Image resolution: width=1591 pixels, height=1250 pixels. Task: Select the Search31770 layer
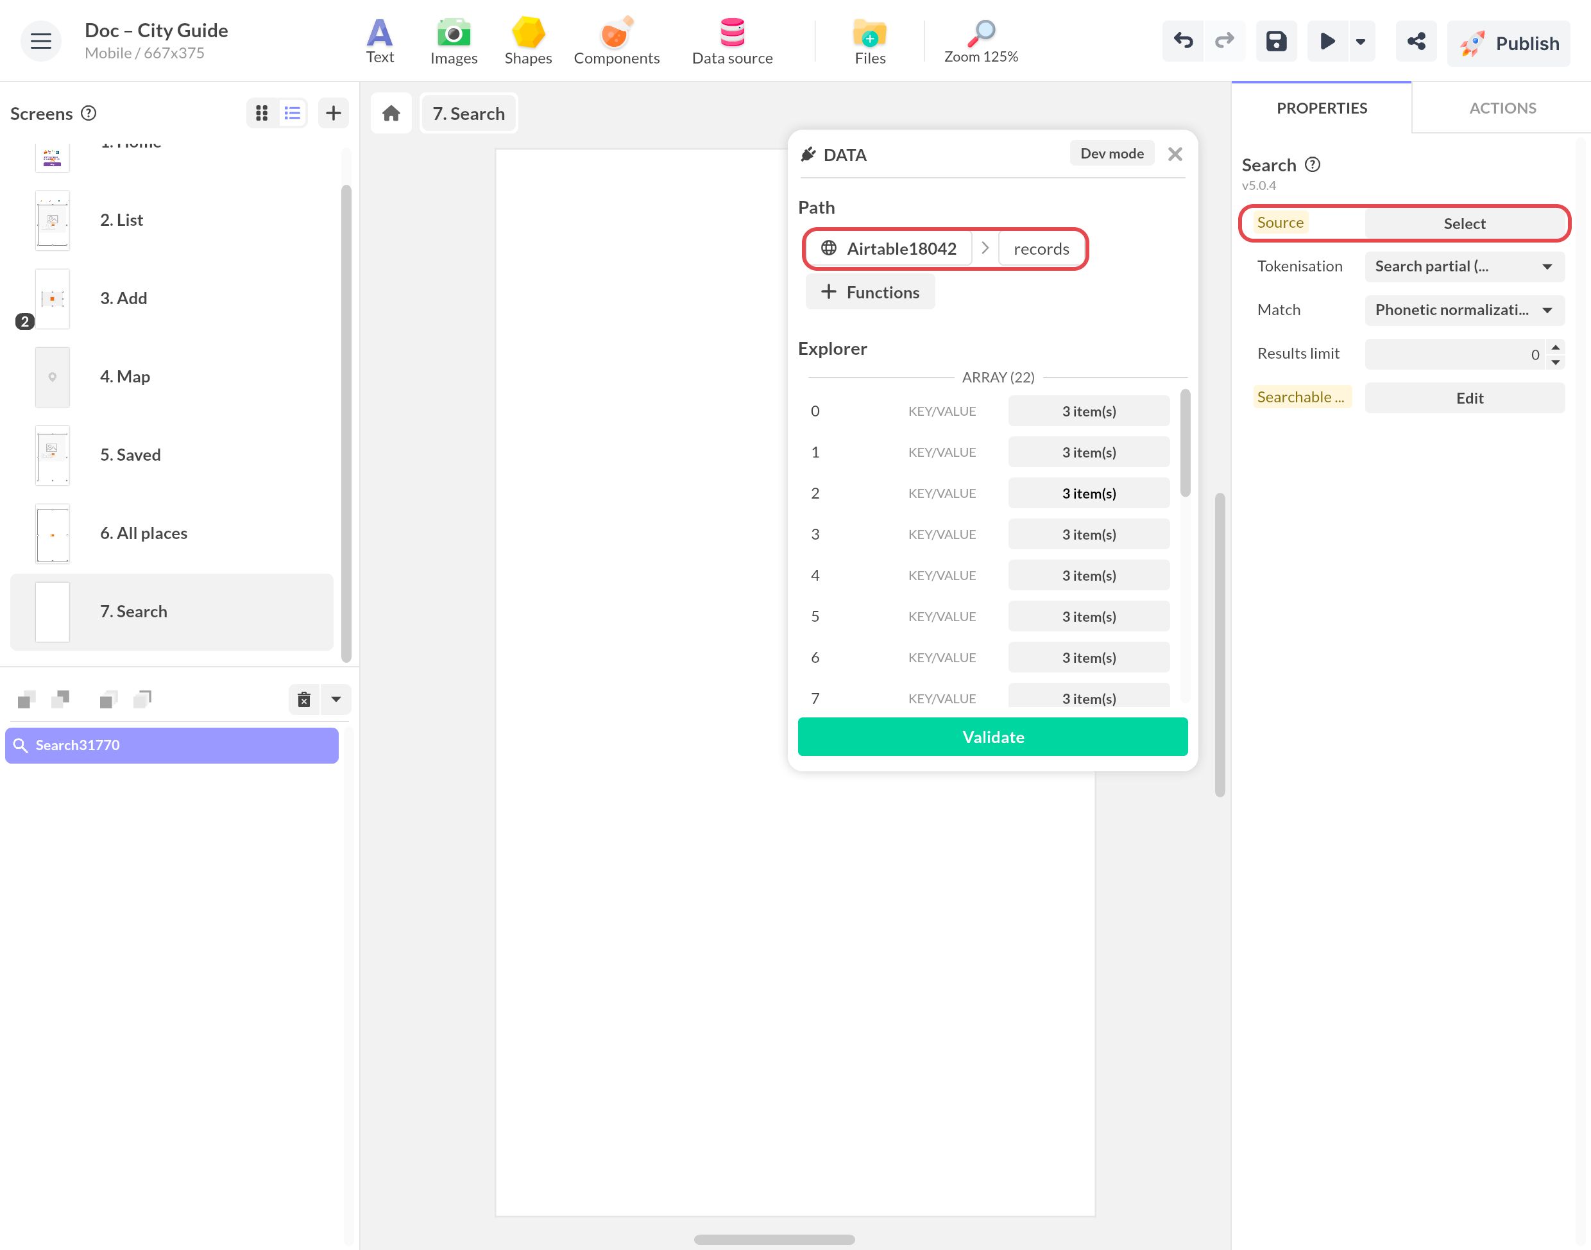(x=172, y=745)
